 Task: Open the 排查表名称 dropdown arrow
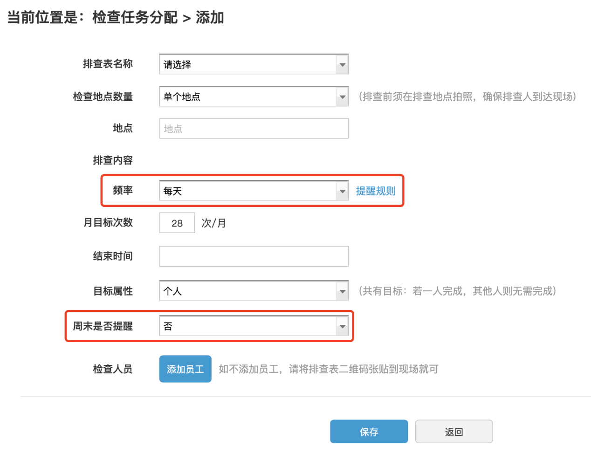click(x=343, y=65)
